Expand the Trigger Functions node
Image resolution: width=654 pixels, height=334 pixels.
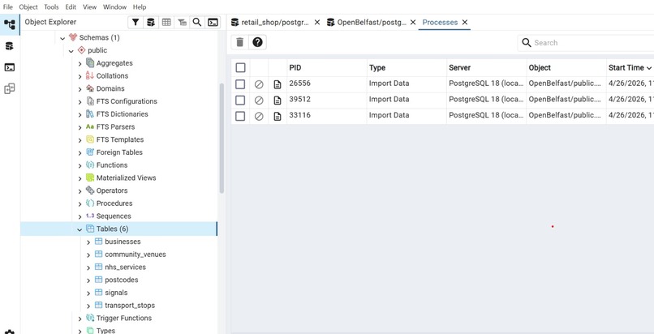pyautogui.click(x=80, y=319)
